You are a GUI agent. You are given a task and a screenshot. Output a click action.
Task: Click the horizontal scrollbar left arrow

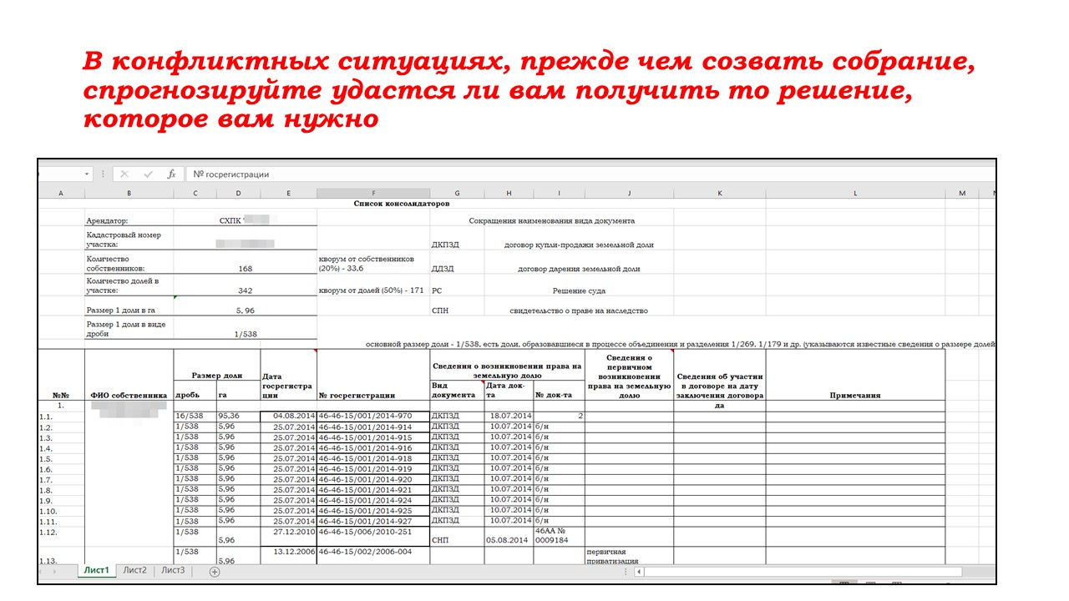pyautogui.click(x=639, y=572)
